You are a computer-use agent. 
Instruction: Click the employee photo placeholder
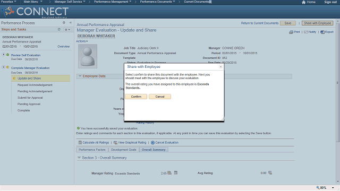click(88, 56)
